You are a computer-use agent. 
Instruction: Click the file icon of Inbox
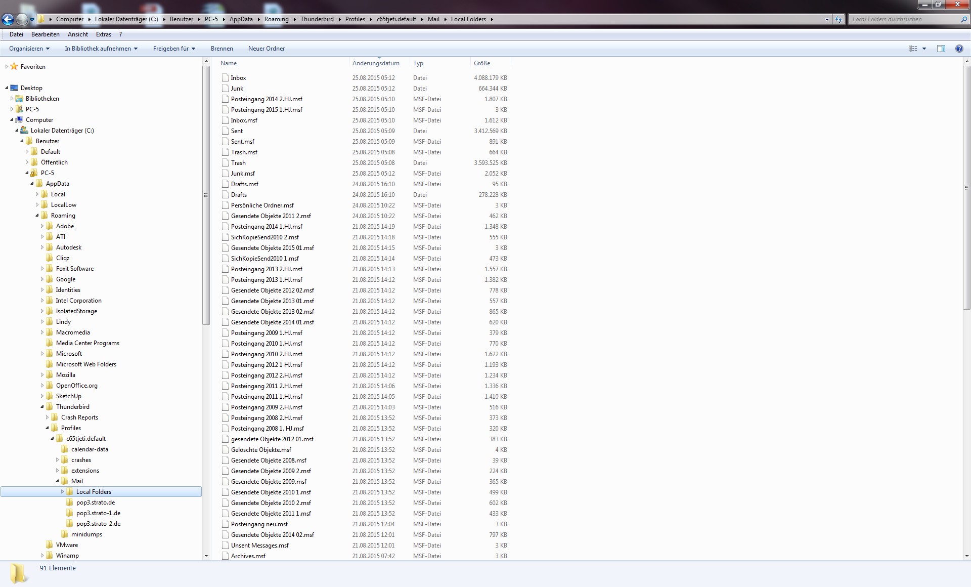(x=225, y=78)
